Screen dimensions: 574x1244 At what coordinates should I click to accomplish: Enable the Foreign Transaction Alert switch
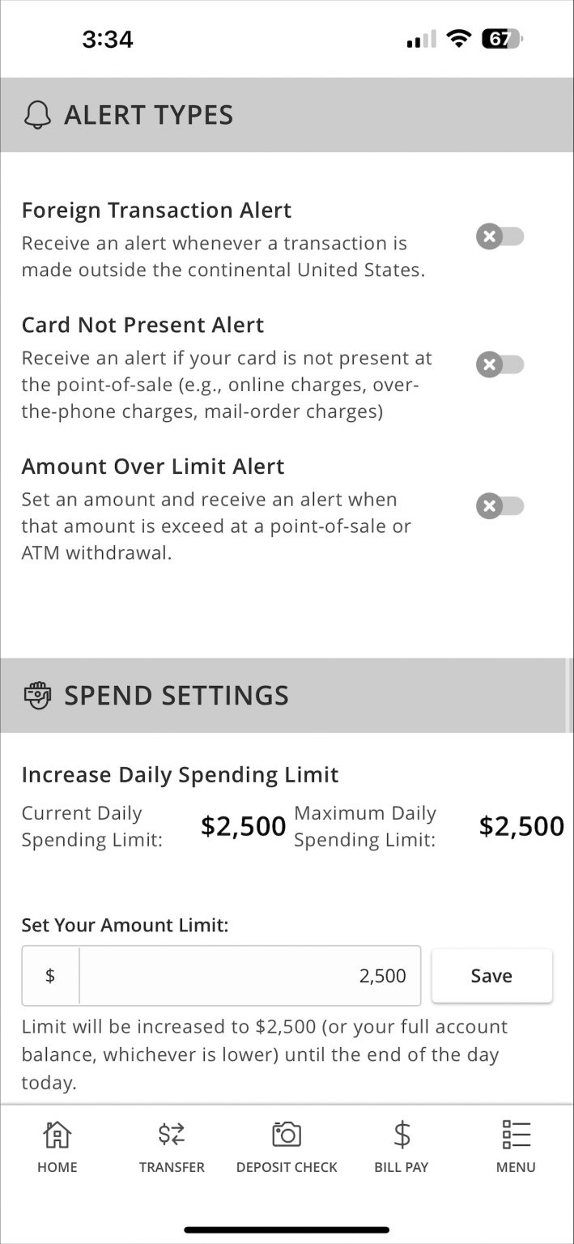click(x=500, y=236)
